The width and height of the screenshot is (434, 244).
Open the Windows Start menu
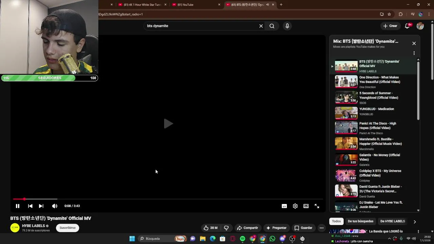coord(132,239)
